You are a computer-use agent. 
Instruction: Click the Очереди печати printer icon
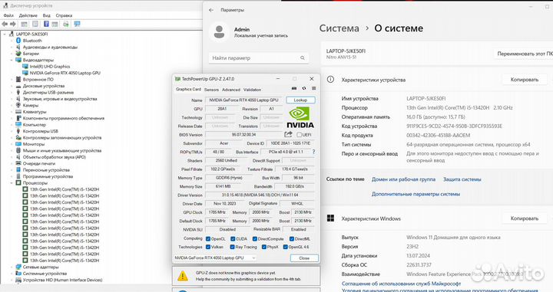tap(18, 163)
